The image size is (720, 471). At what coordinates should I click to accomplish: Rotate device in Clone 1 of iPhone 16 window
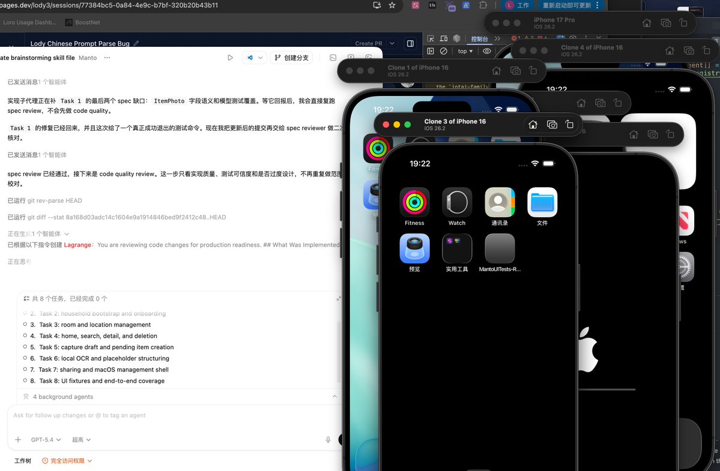(533, 71)
